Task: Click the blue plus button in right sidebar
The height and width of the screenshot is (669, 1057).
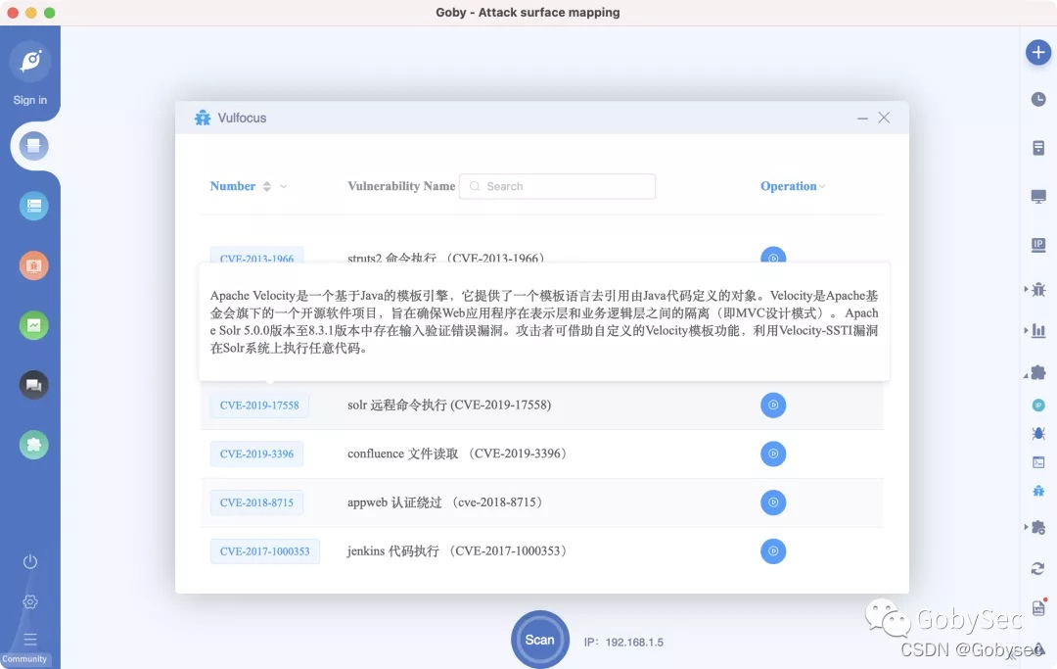Action: 1037,53
